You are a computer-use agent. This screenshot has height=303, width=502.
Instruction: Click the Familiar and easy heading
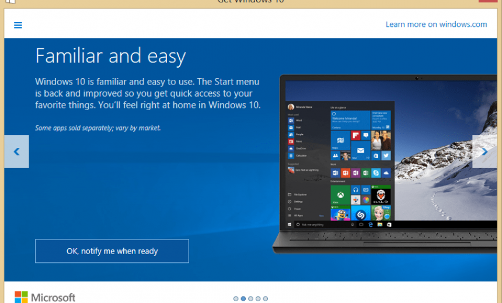pyautogui.click(x=110, y=56)
